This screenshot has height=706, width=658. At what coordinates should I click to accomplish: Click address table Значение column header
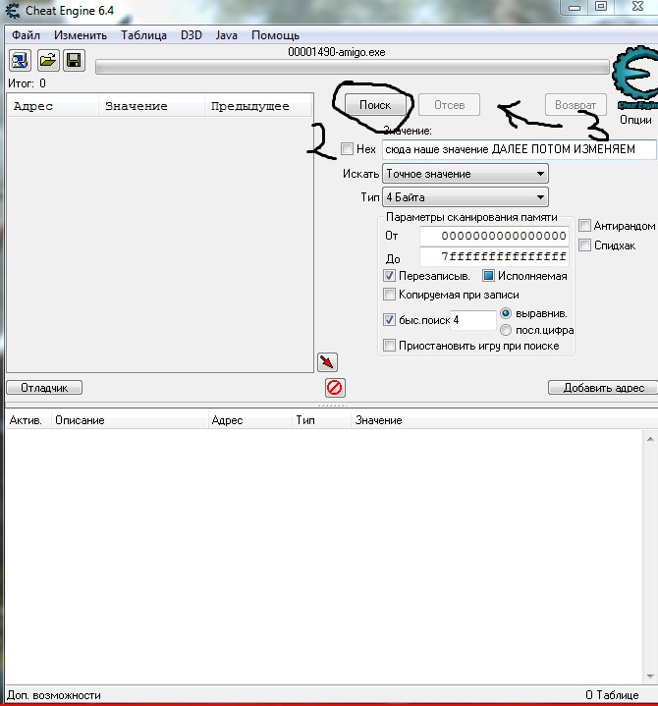click(x=504, y=420)
